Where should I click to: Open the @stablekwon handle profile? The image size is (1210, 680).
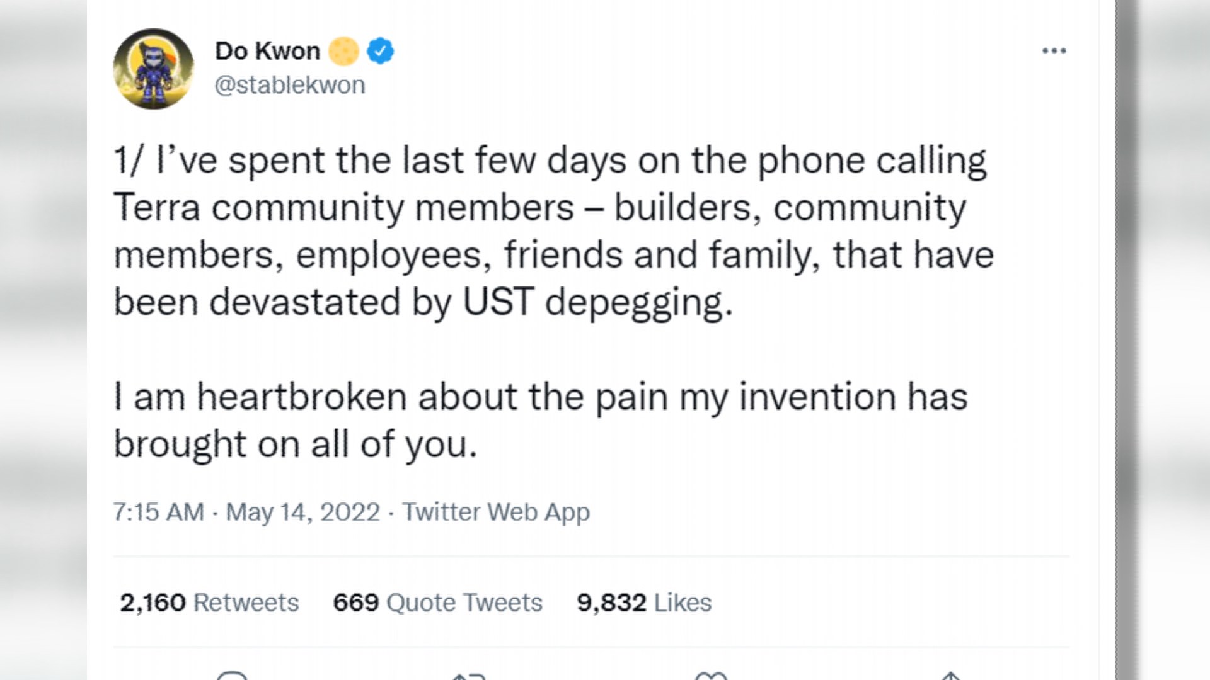[x=290, y=85]
